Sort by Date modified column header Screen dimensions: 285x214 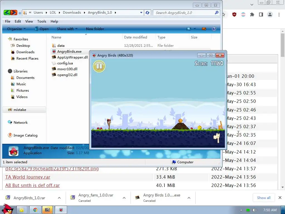click(x=139, y=37)
